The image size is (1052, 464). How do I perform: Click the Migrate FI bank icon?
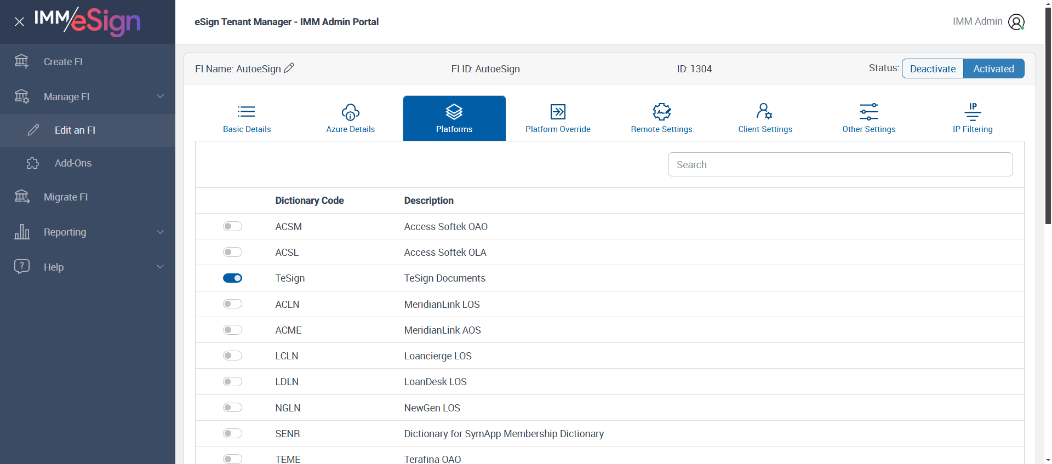(22, 197)
